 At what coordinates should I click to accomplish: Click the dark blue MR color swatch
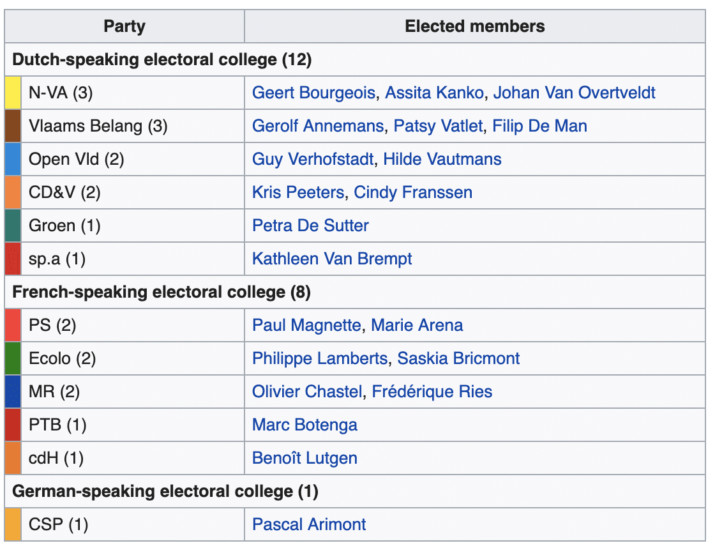(13, 392)
